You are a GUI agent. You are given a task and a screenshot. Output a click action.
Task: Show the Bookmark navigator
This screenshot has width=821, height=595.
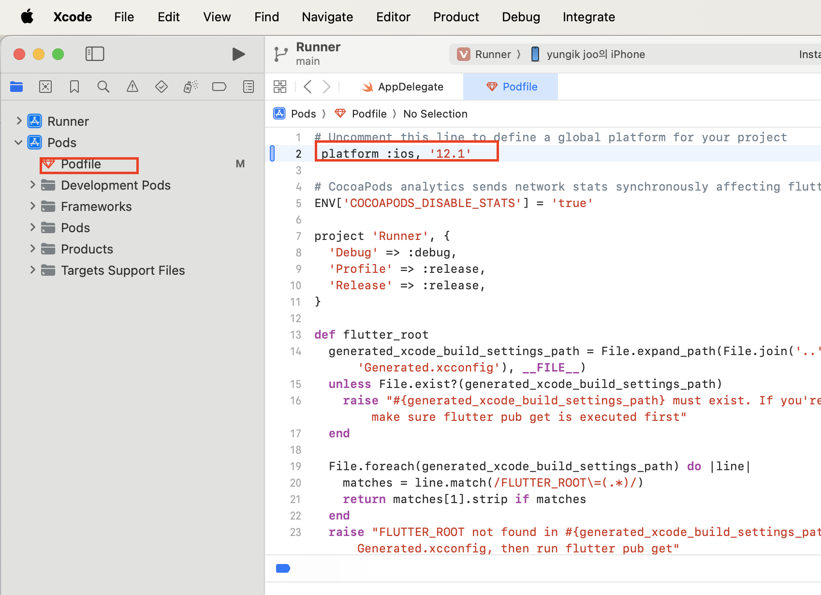(x=74, y=87)
